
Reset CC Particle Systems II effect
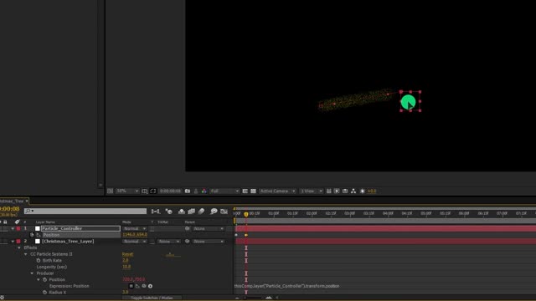[127, 254]
